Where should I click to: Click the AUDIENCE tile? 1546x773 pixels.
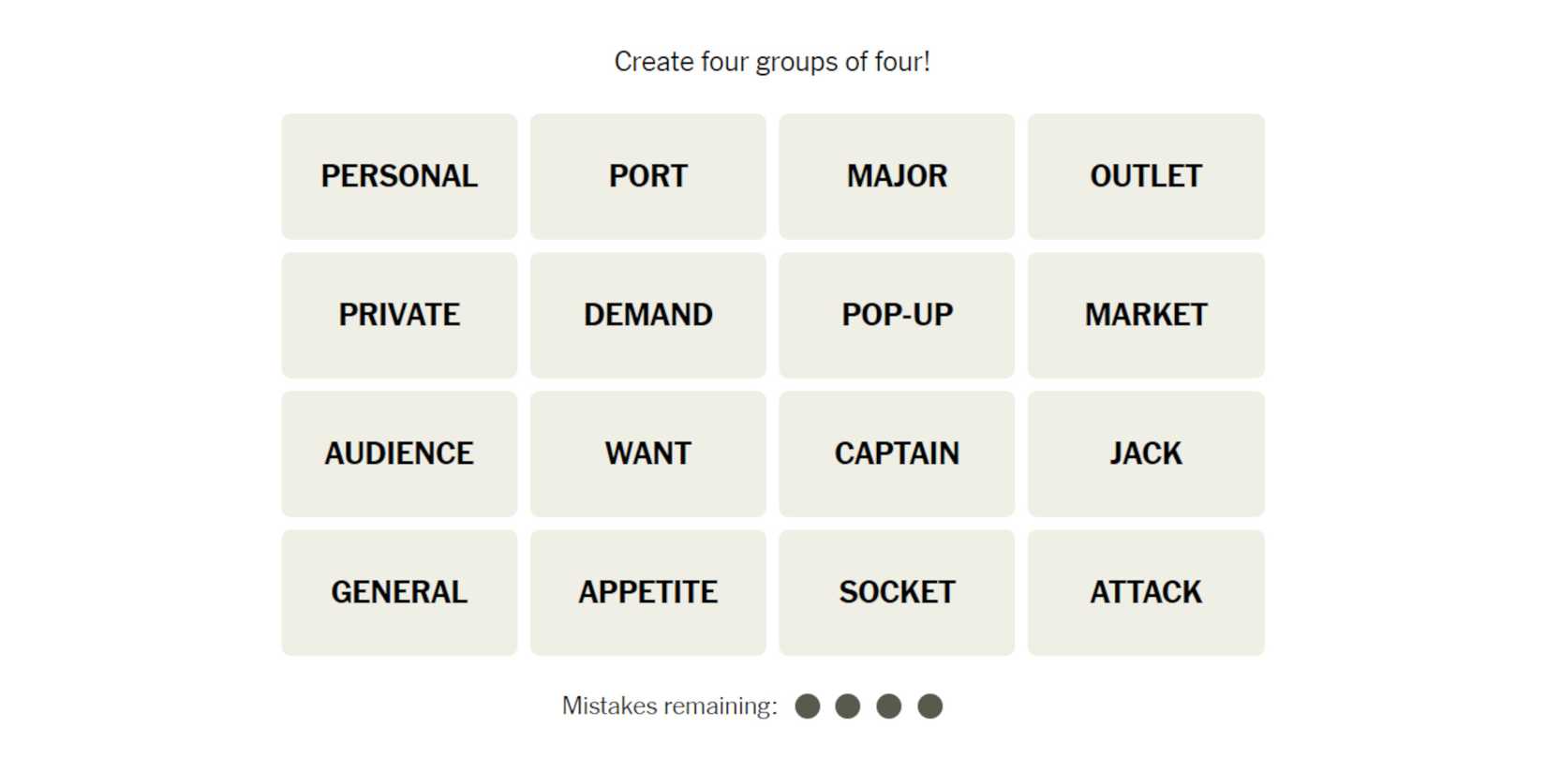(399, 453)
